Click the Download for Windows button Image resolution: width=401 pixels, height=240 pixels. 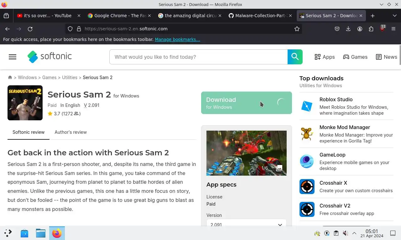[247, 103]
